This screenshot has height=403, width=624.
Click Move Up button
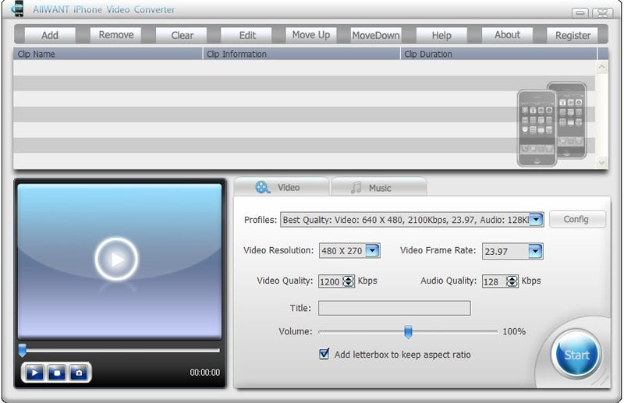310,35
